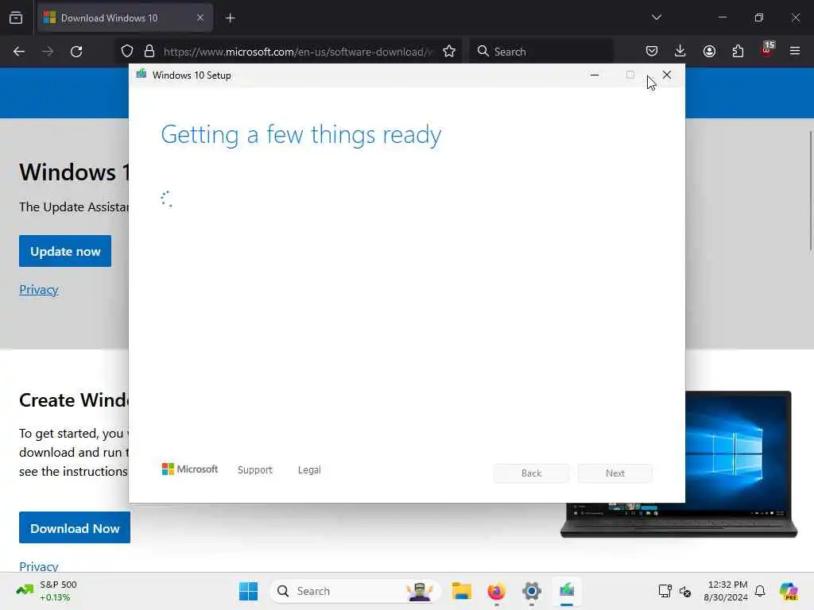
Task: Click the Copilot preview icon in taskbar
Action: click(x=789, y=591)
